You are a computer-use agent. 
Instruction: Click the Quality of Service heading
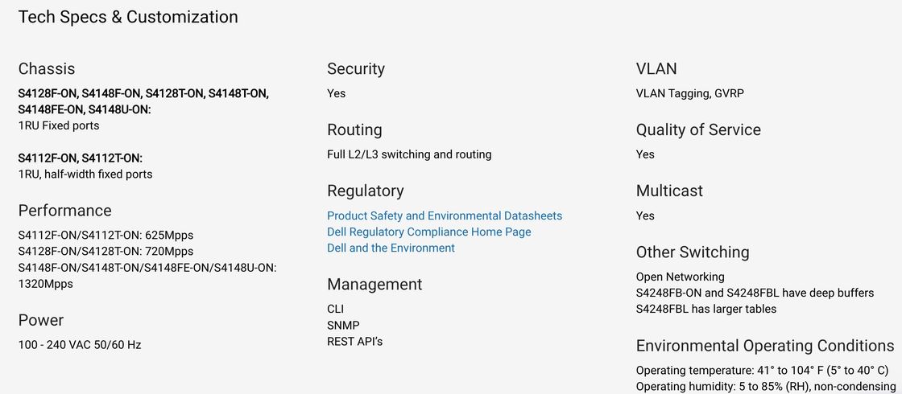[698, 130]
